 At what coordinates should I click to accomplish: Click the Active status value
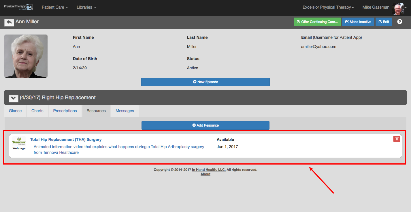193,68
